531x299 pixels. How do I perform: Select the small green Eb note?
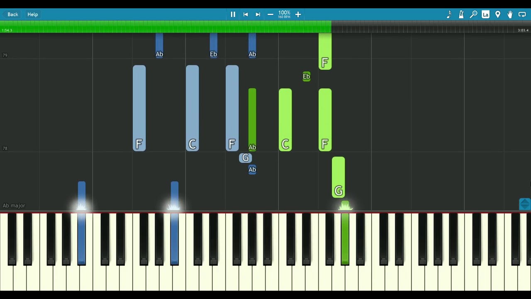[307, 76]
